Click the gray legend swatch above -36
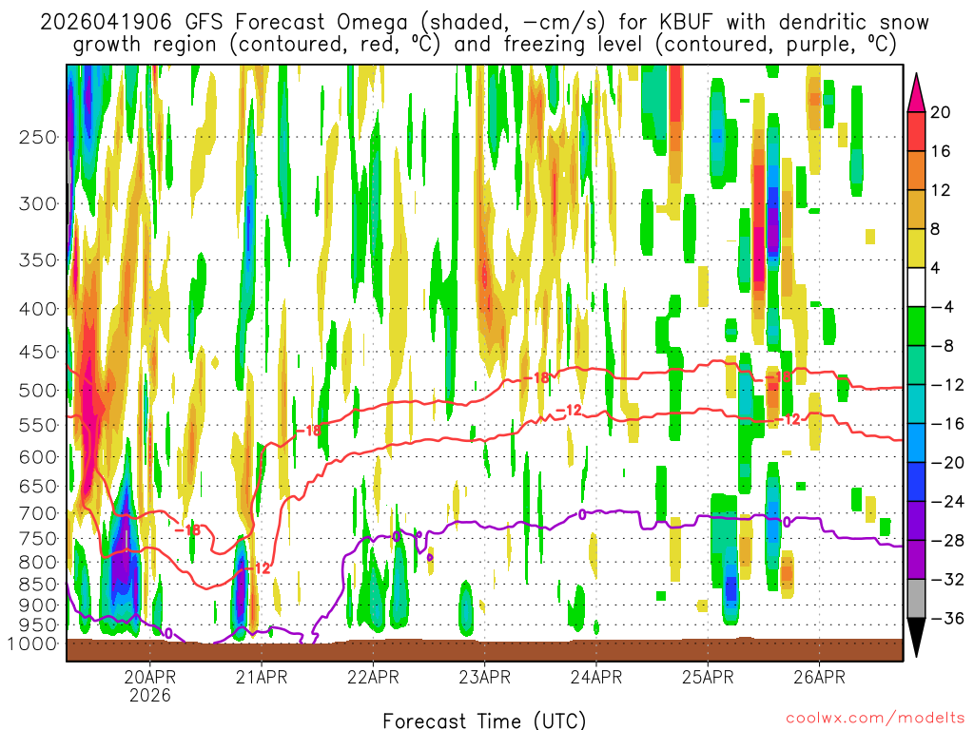Screen dimensions: 974x730 pos(916,599)
